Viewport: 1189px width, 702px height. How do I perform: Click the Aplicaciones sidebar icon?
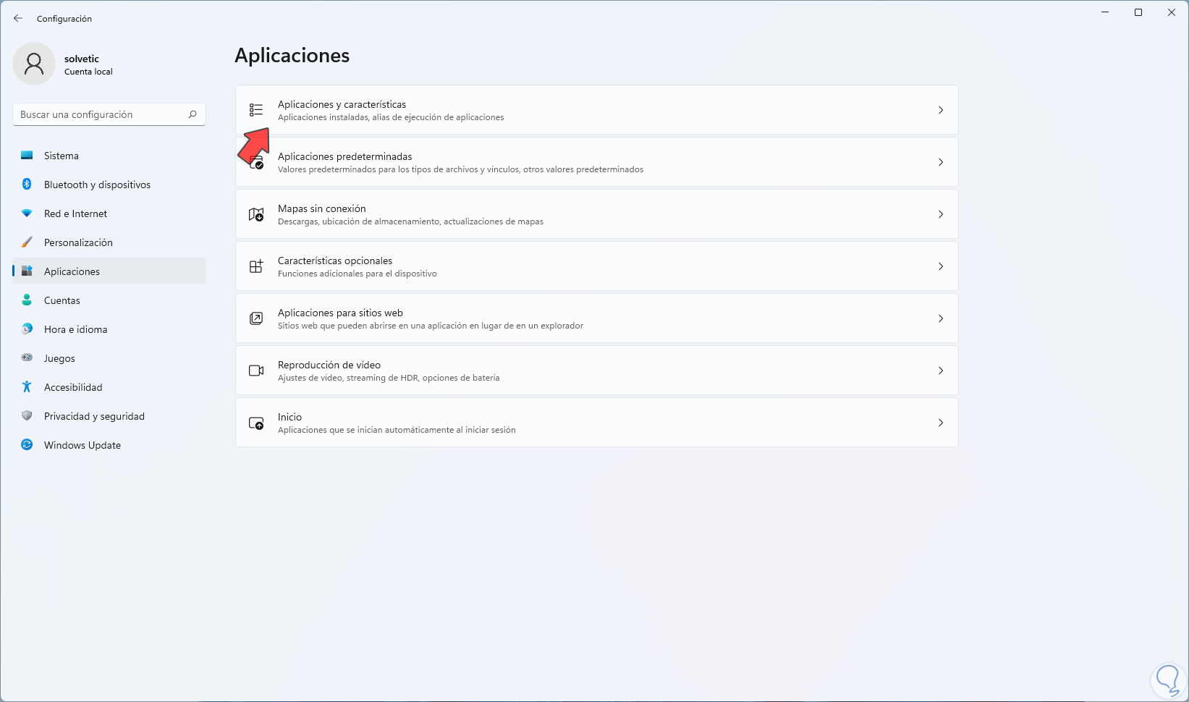pyautogui.click(x=27, y=271)
